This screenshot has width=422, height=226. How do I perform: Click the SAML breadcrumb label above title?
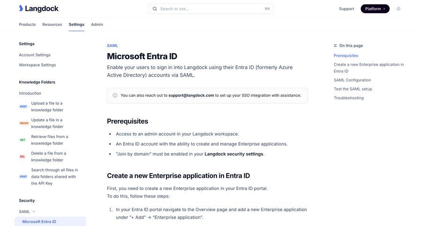113,46
